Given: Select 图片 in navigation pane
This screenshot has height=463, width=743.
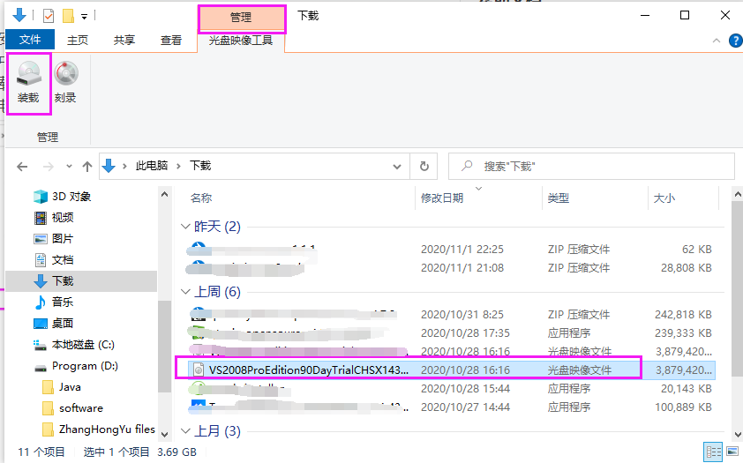Looking at the screenshot, I should (63, 239).
